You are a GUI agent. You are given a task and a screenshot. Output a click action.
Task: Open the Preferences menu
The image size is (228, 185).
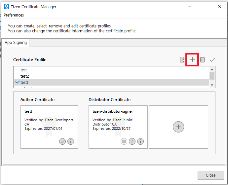tap(14, 15)
